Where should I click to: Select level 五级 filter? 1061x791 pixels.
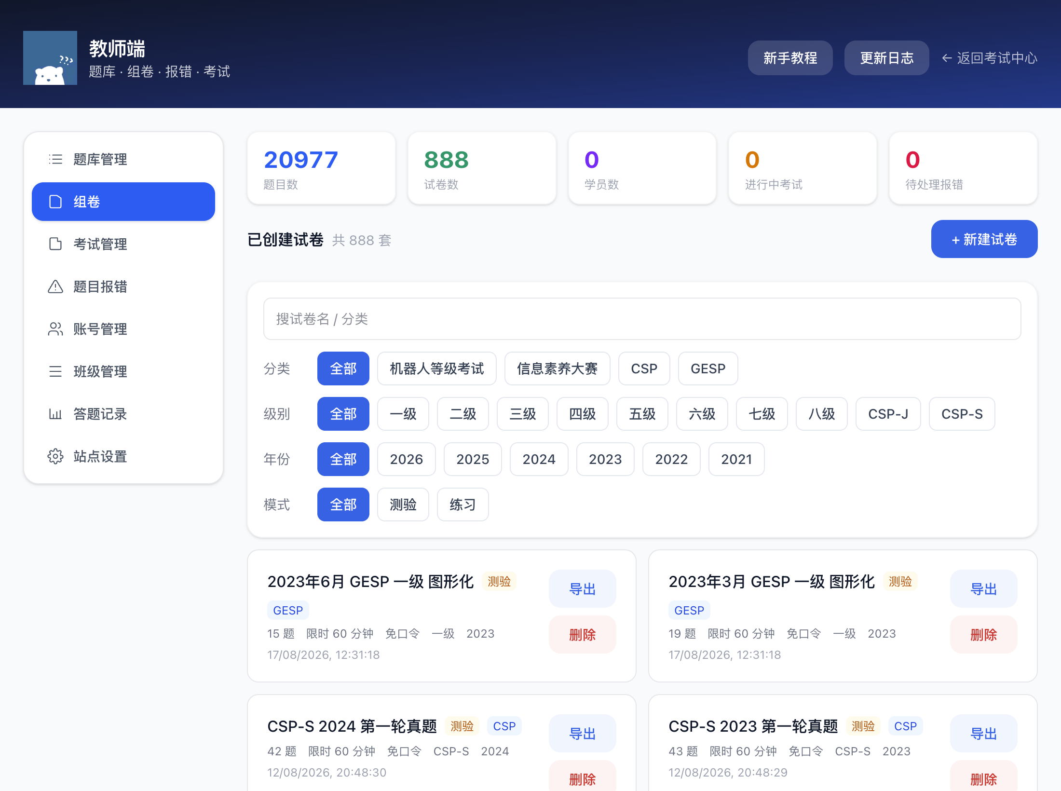pos(642,414)
